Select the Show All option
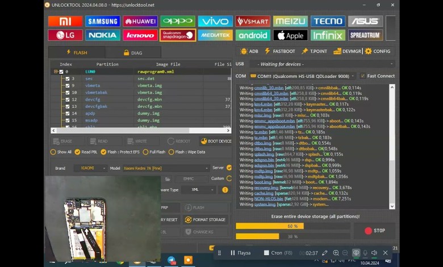Viewport: 443px width, 267px height. [x=61, y=152]
